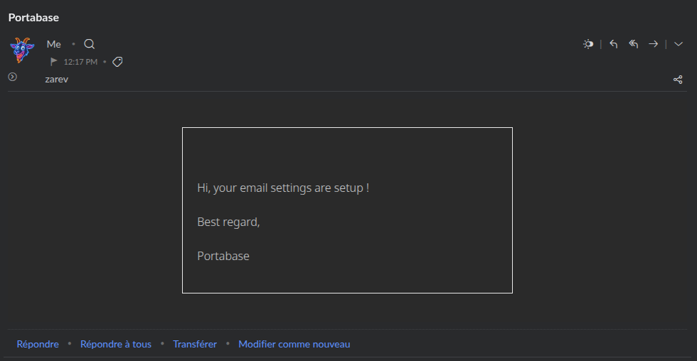This screenshot has width=697, height=361.
Task: Click the share icon near zarev
Action: click(678, 80)
